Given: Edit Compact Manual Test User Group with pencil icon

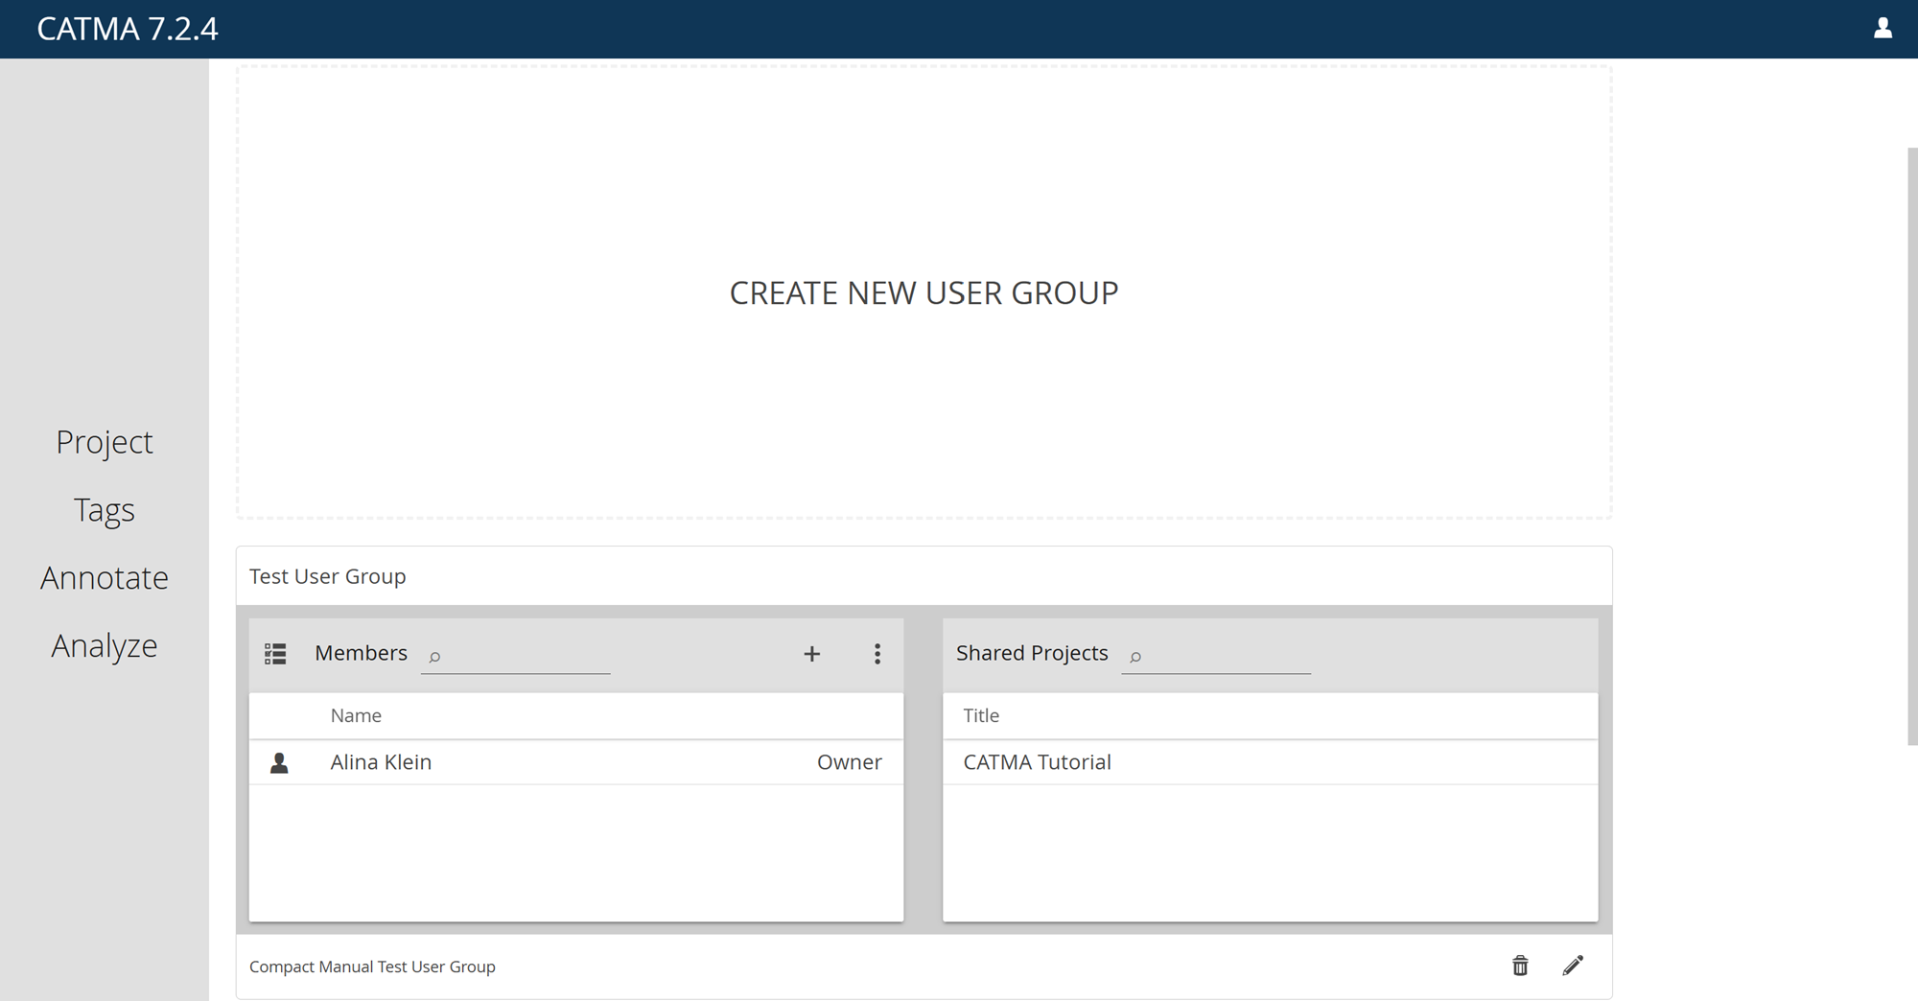Looking at the screenshot, I should pos(1573,966).
